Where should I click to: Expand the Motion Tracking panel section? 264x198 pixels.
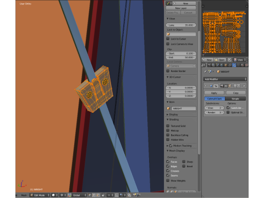tap(167, 146)
